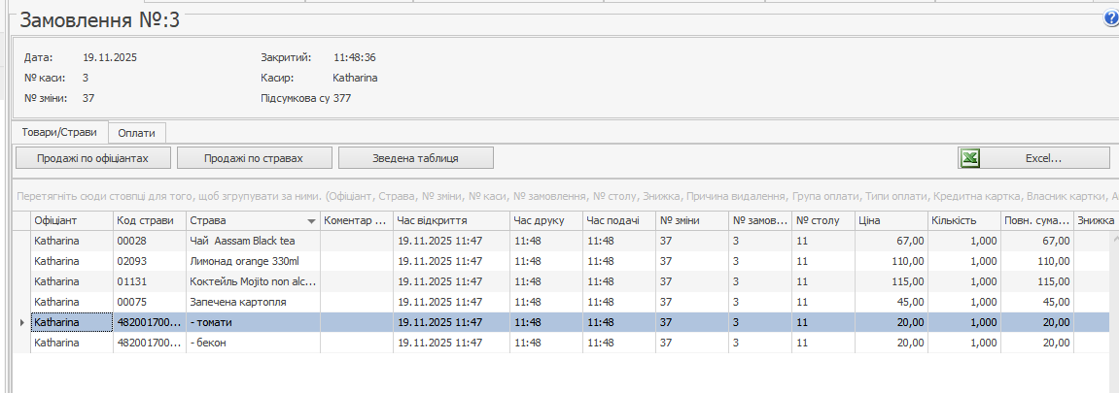Sort by the Офіціант column header
Screen dimensions: 1119x393
[x=71, y=220]
